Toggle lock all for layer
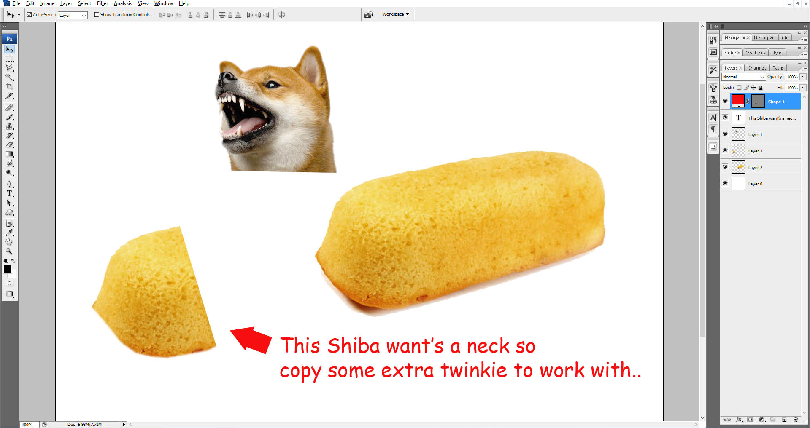The width and height of the screenshot is (810, 428). click(x=760, y=88)
